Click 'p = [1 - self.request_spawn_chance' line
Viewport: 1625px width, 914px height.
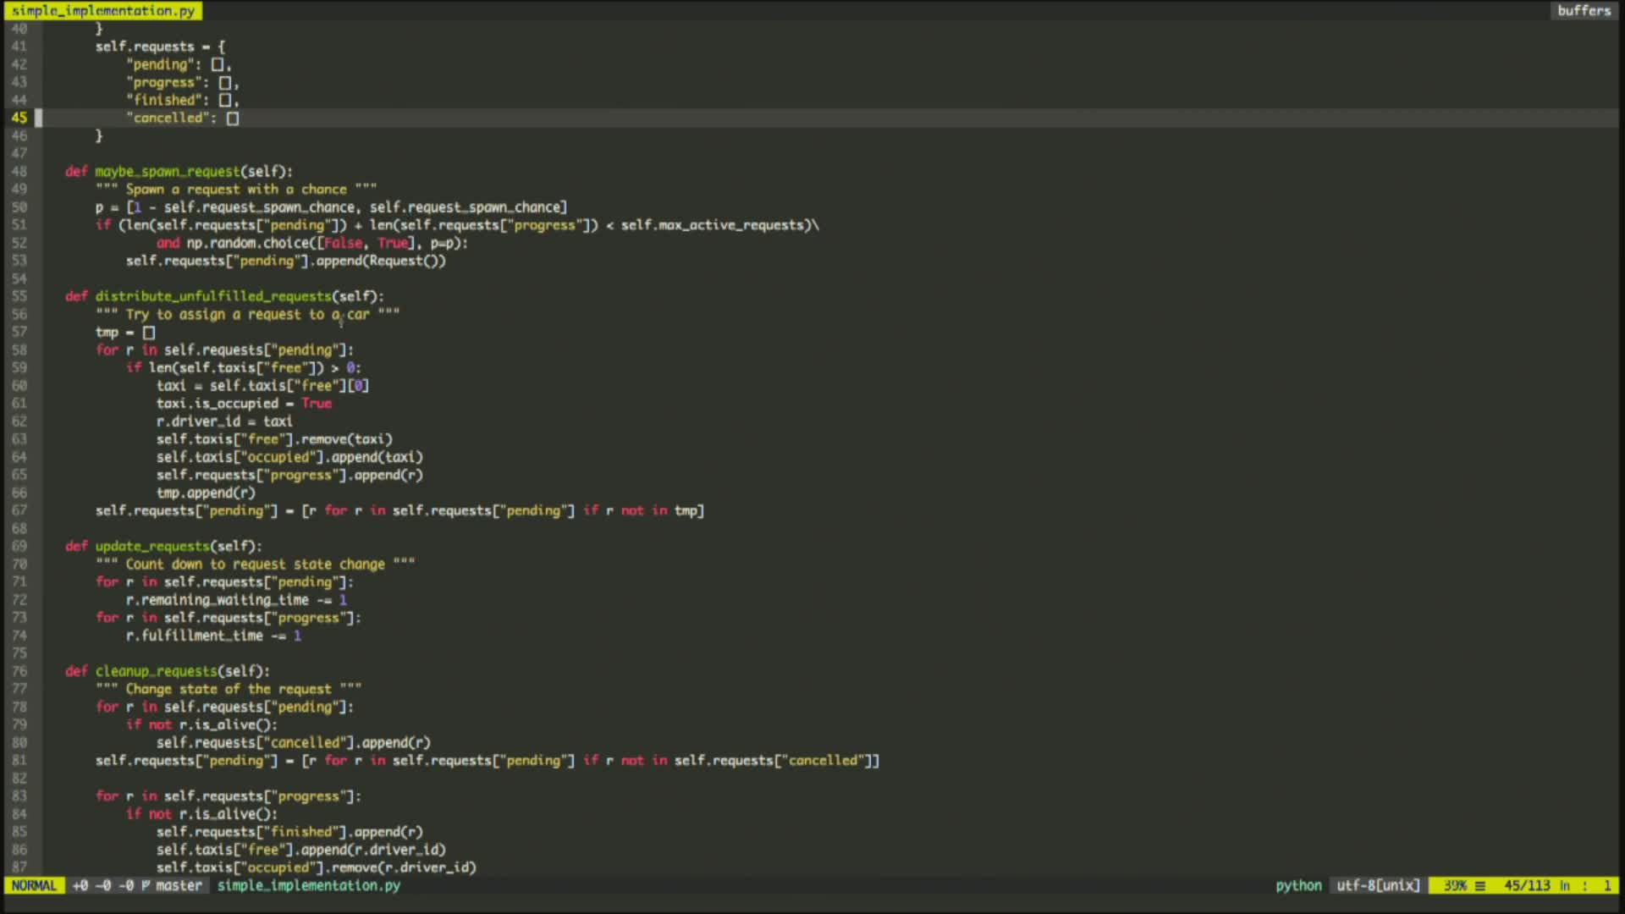coord(331,207)
